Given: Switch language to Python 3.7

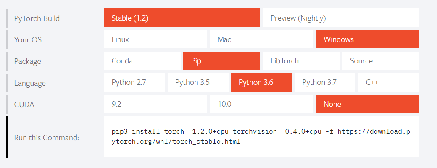Looking at the screenshot, I should point(325,82).
